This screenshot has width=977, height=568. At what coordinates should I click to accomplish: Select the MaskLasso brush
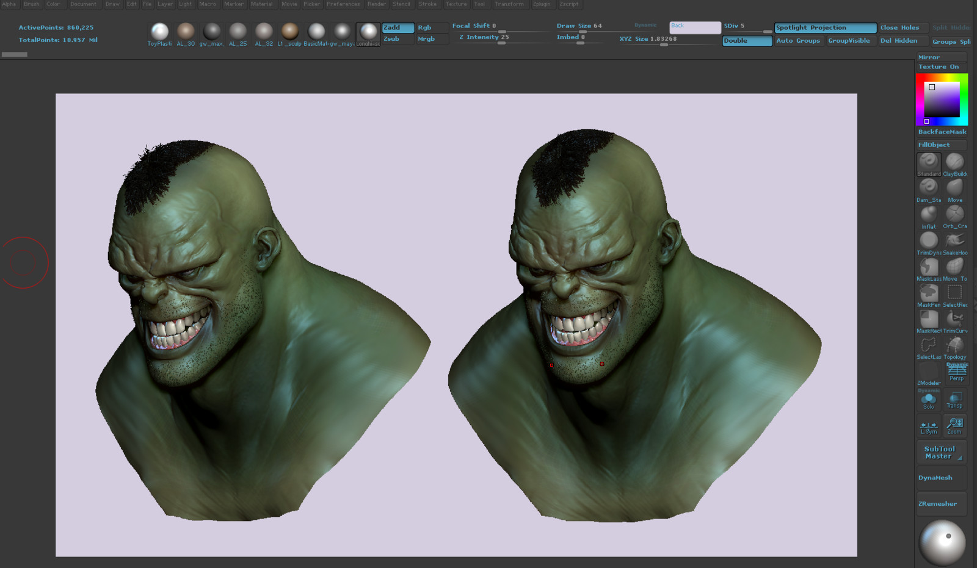tap(928, 267)
